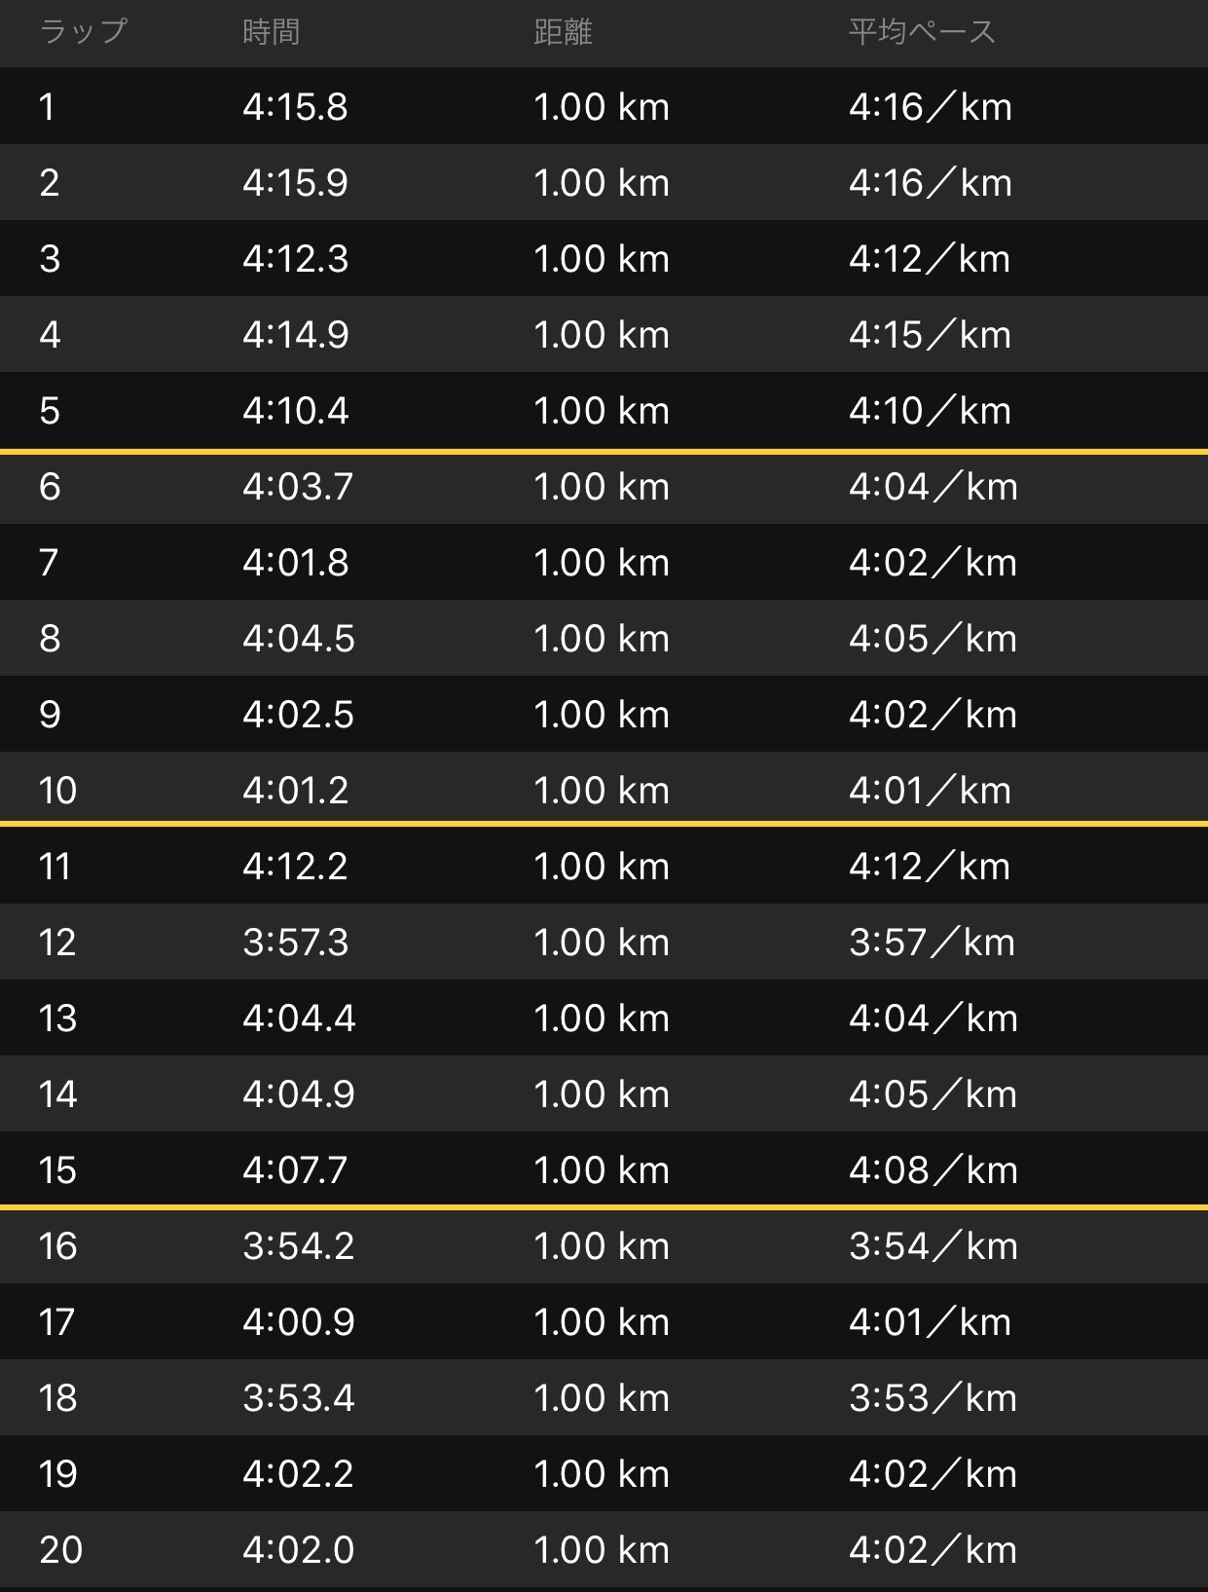Tap lap 11 time 4:12.2

click(x=295, y=867)
